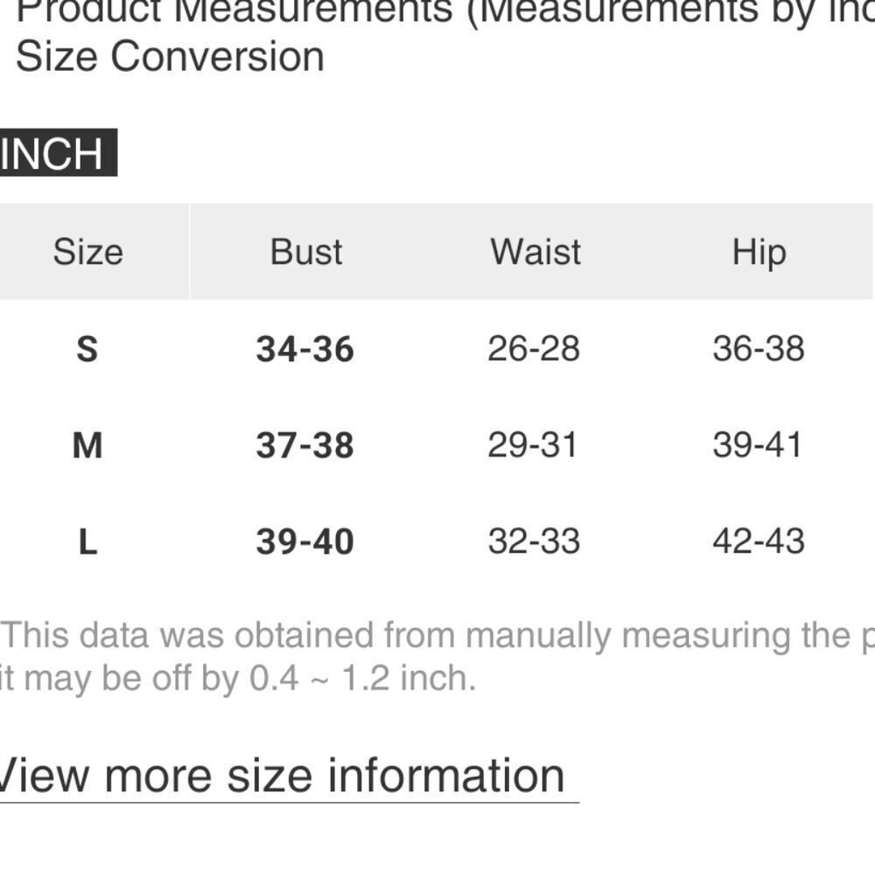Select the L size row label
This screenshot has width=875, height=875.
88,542
